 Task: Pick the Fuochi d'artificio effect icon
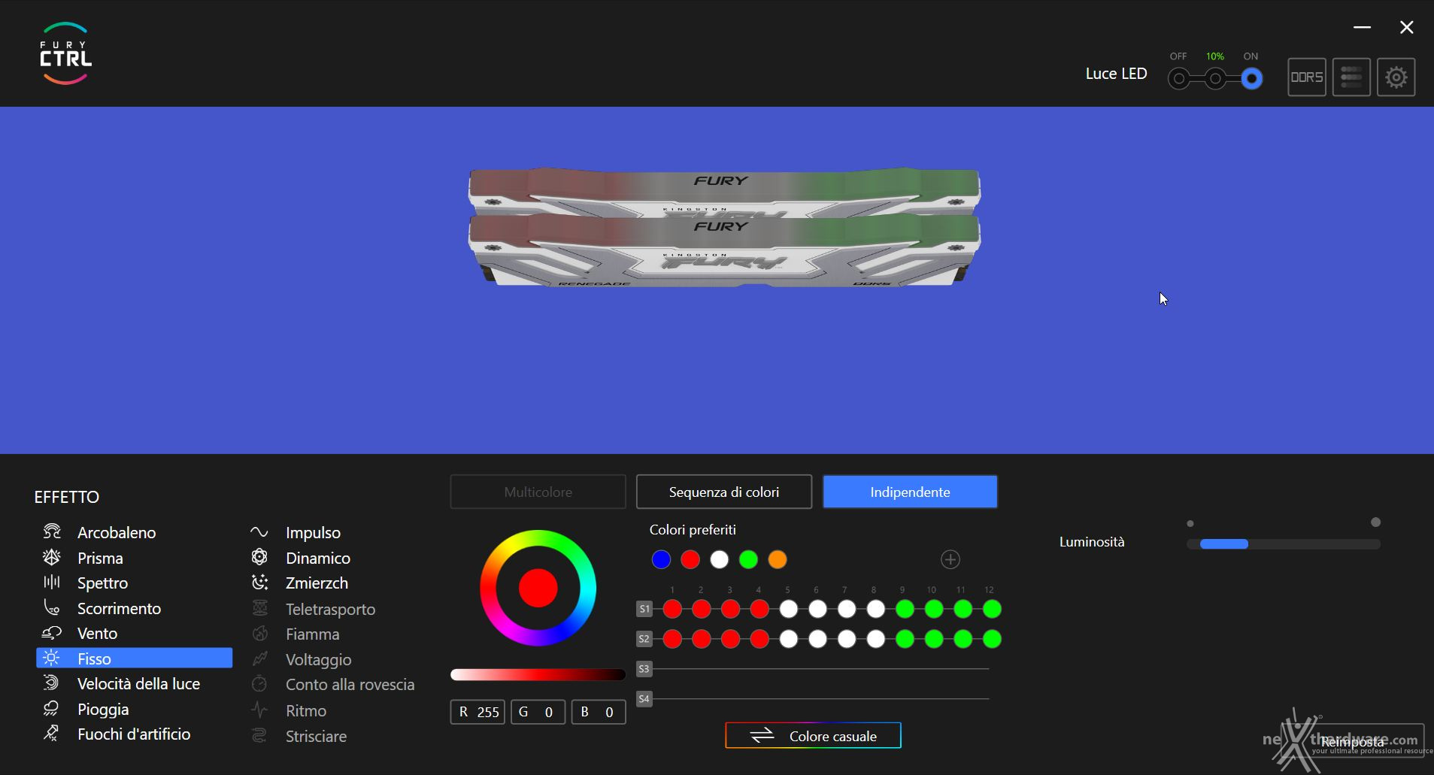pos(51,733)
